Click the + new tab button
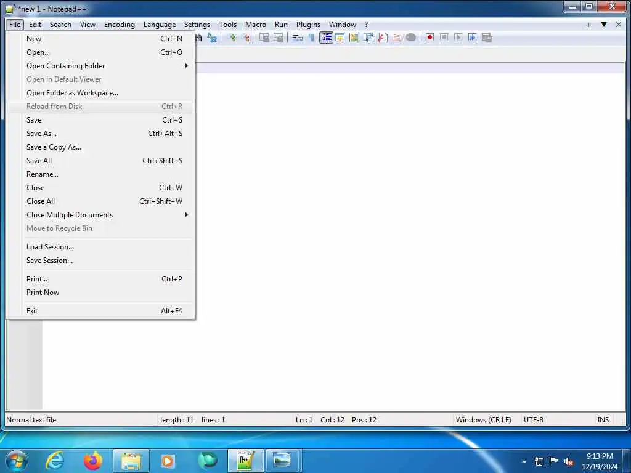This screenshot has width=631, height=473. tap(588, 25)
